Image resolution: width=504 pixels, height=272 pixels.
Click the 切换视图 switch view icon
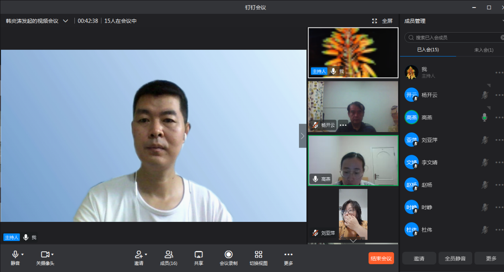(258, 255)
